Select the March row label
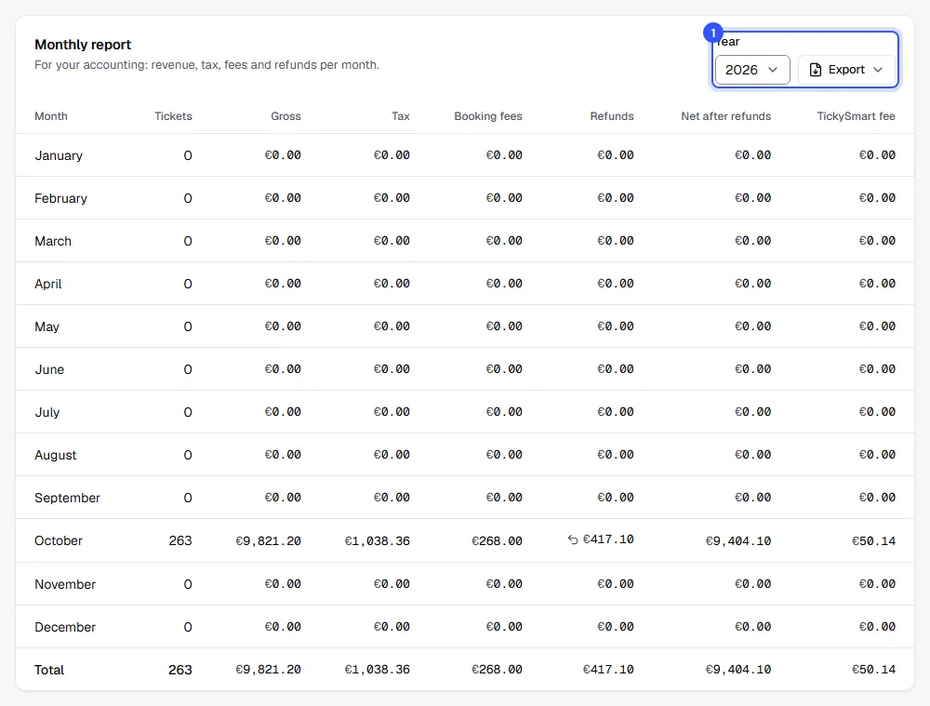930x706 pixels. coord(53,241)
